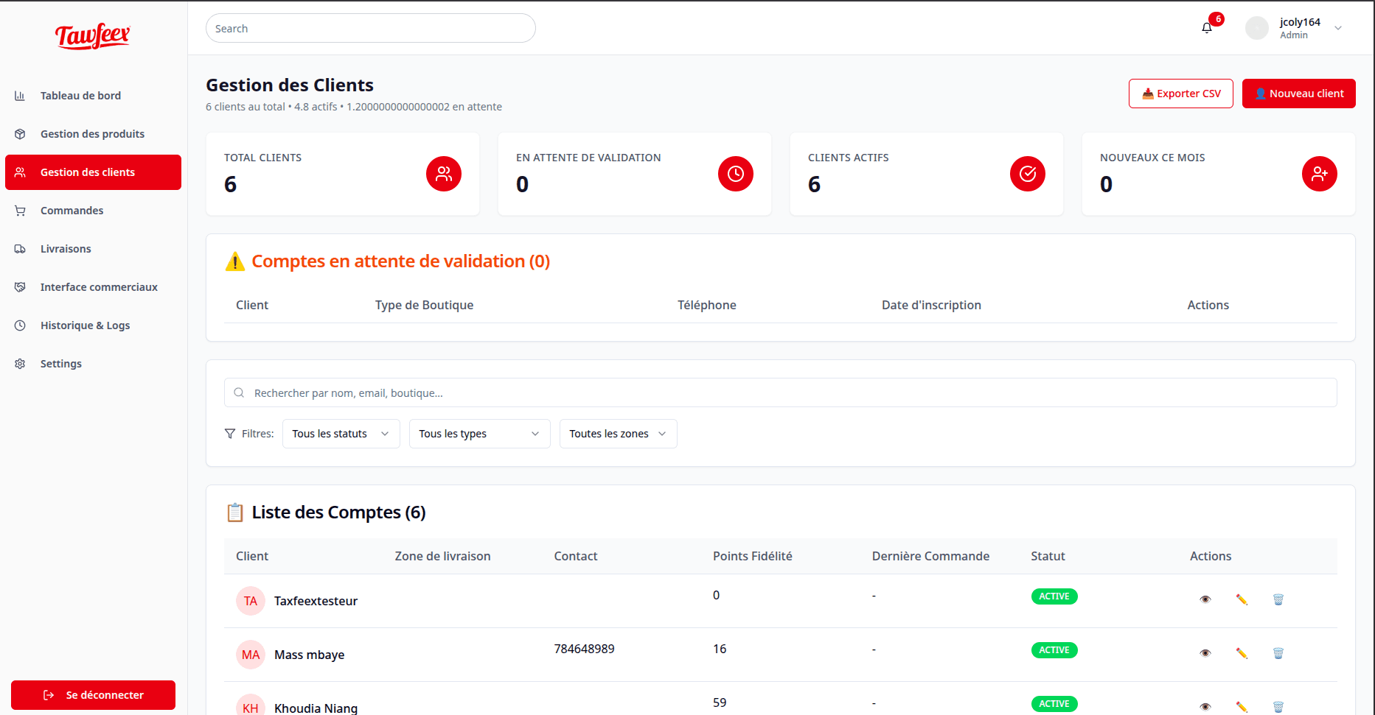Delete Mass mbaye using trash icon
Image resolution: width=1375 pixels, height=715 pixels.
1278,653
